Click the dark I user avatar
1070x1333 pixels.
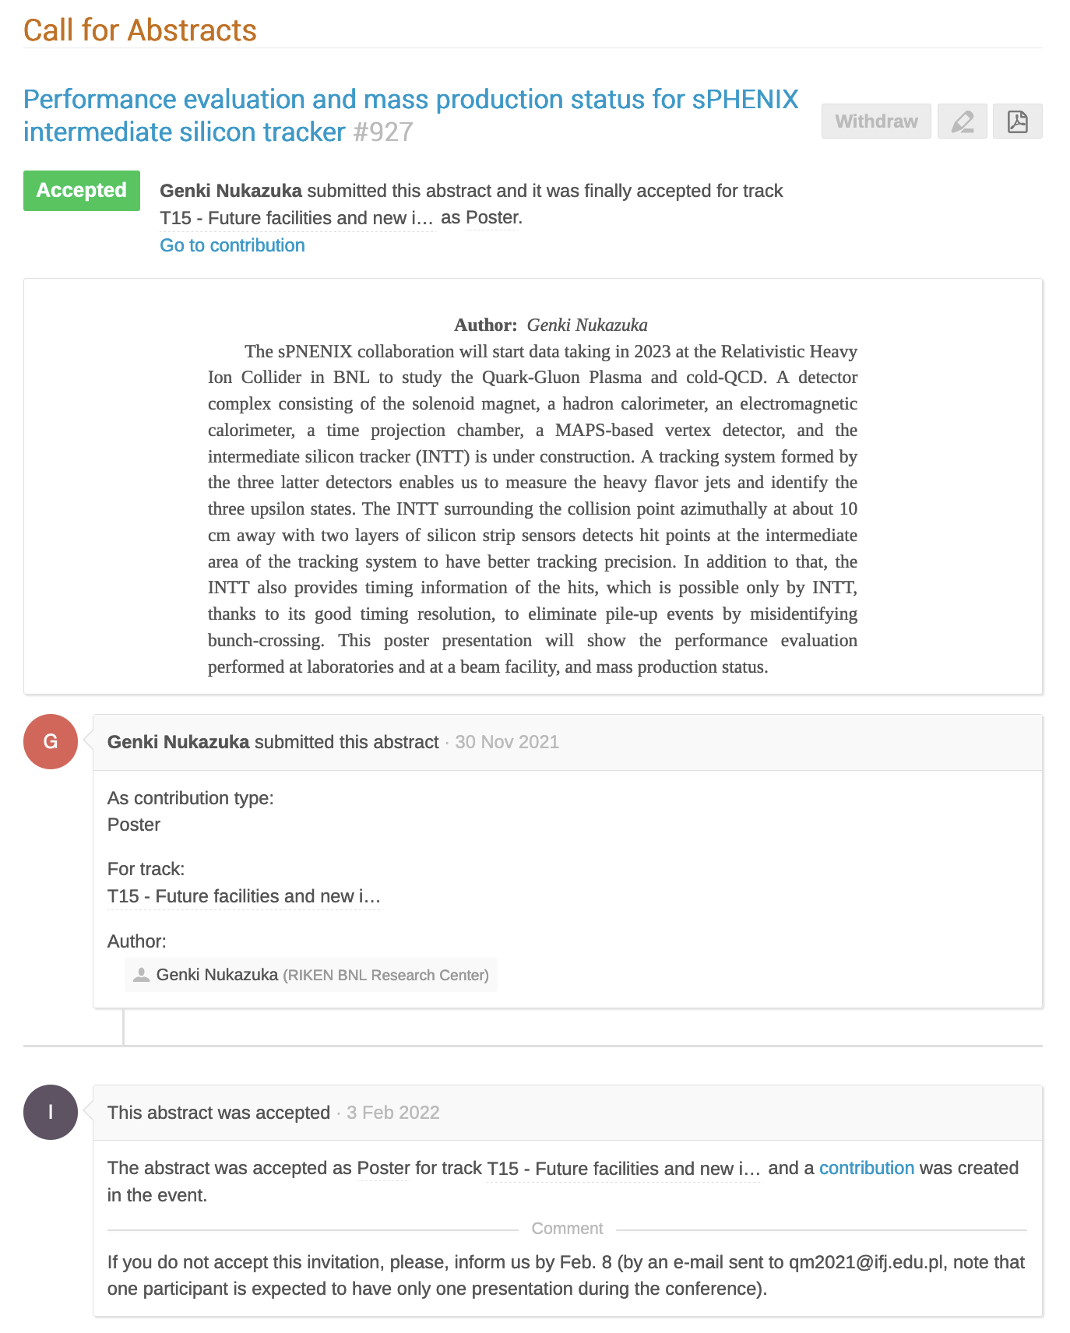[51, 1112]
